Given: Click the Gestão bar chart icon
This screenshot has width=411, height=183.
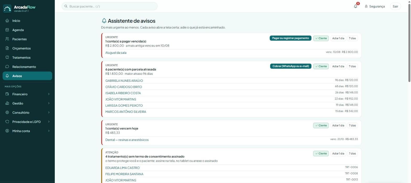Looking at the screenshot, I should pos(7,103).
